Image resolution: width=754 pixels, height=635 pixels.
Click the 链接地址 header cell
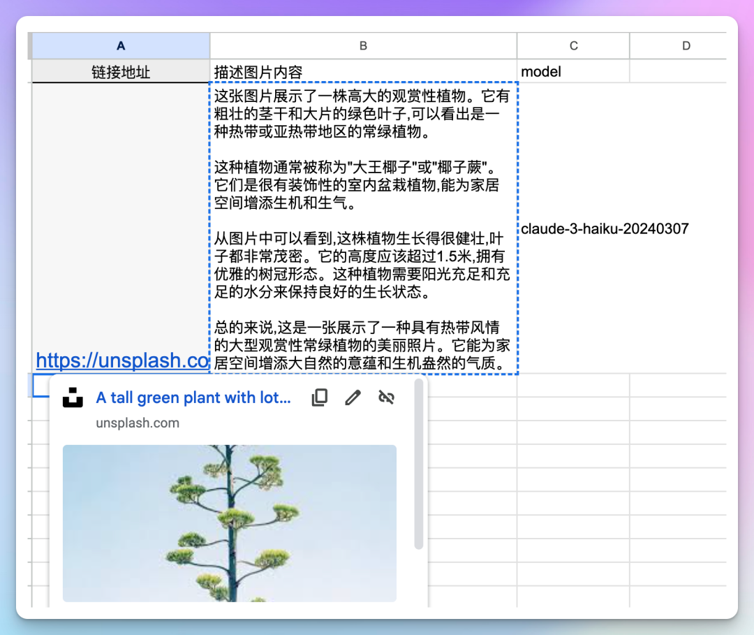[x=121, y=71]
